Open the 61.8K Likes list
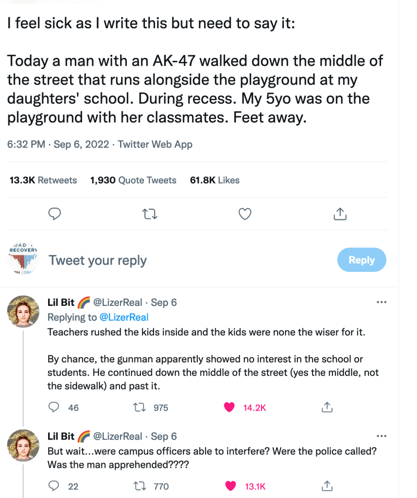Image resolution: width=417 pixels, height=498 pixels. click(215, 180)
